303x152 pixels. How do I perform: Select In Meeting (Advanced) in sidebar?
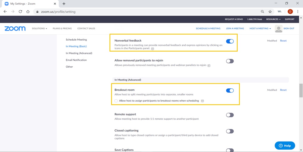(79, 53)
